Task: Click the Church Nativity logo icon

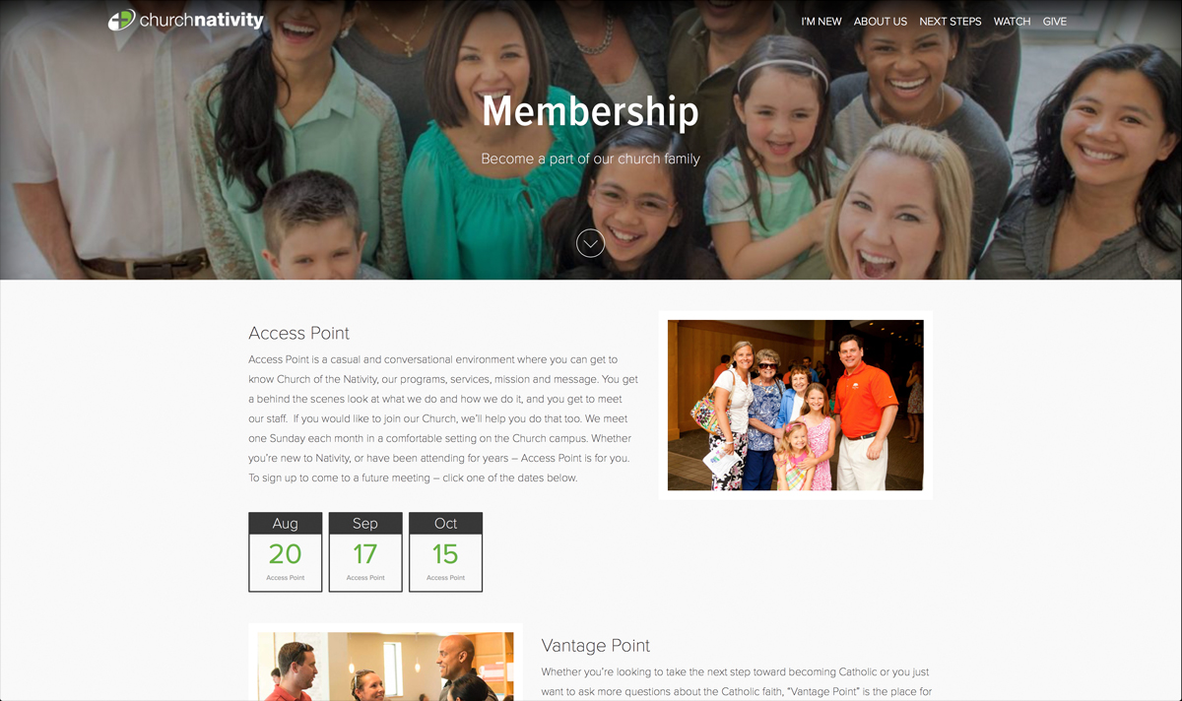Action: tap(121, 20)
